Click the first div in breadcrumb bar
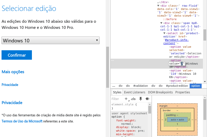This screenshot has height=137, width=207. point(120,86)
